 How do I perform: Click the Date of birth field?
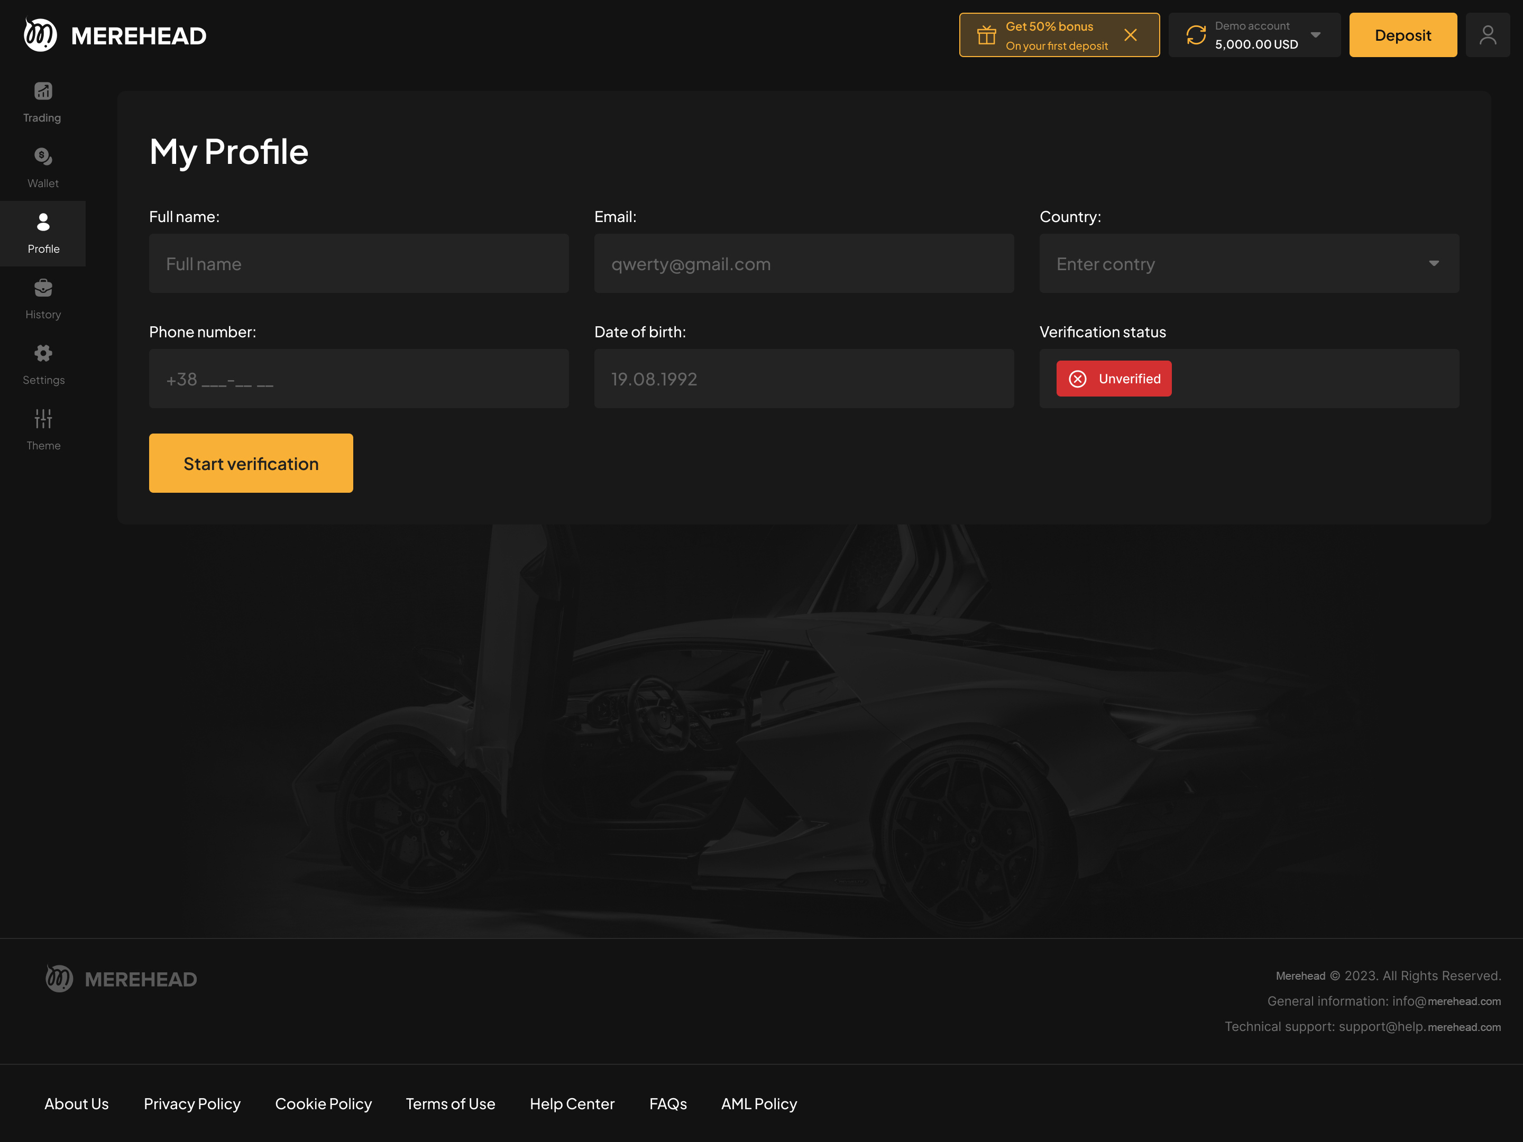click(803, 379)
